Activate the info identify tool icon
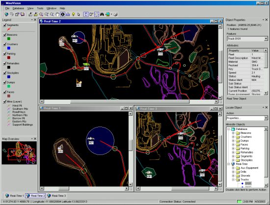This screenshot has width=270, height=205. tap(63, 14)
